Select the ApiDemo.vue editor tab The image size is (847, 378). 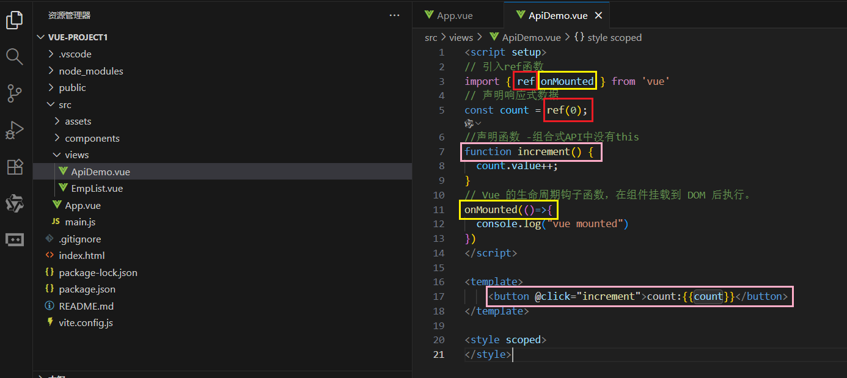tap(557, 15)
